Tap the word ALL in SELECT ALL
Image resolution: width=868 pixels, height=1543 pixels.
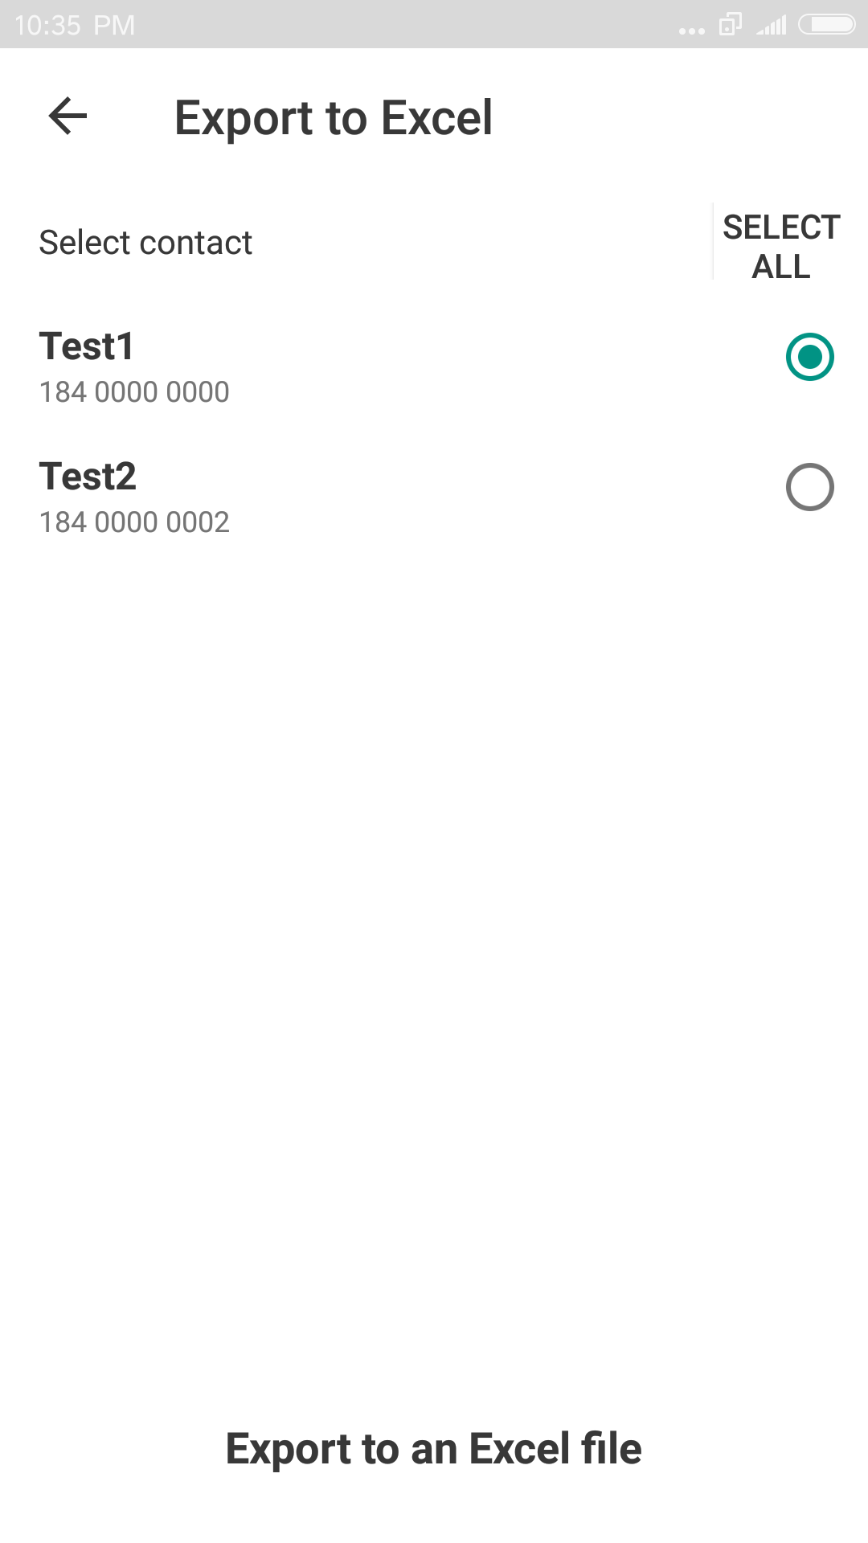[x=781, y=267]
